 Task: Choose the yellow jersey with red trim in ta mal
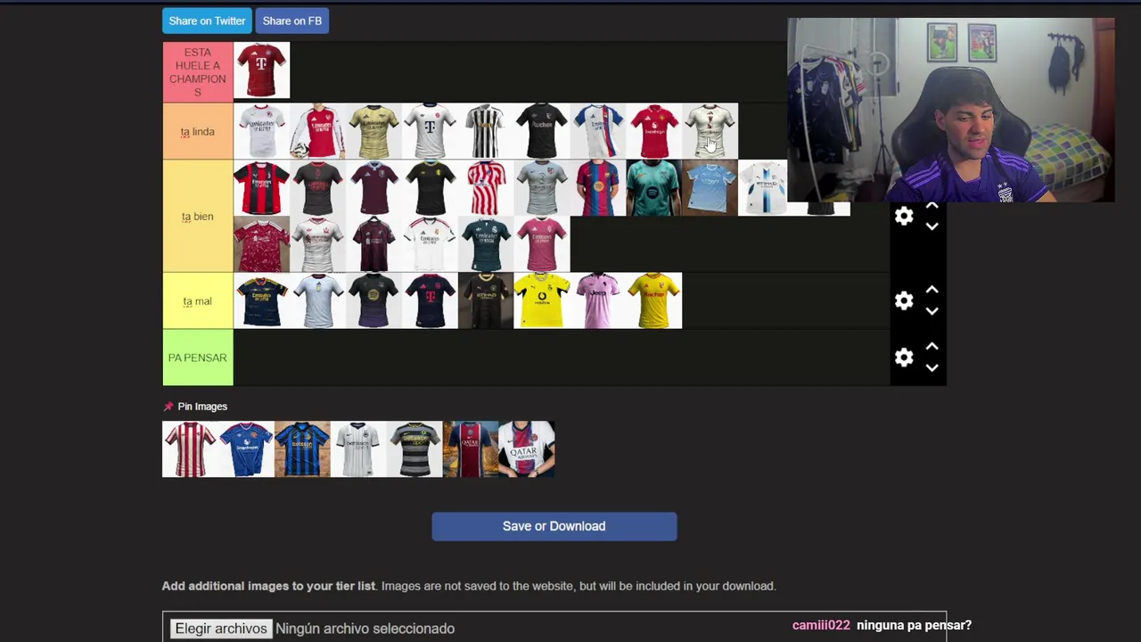654,300
